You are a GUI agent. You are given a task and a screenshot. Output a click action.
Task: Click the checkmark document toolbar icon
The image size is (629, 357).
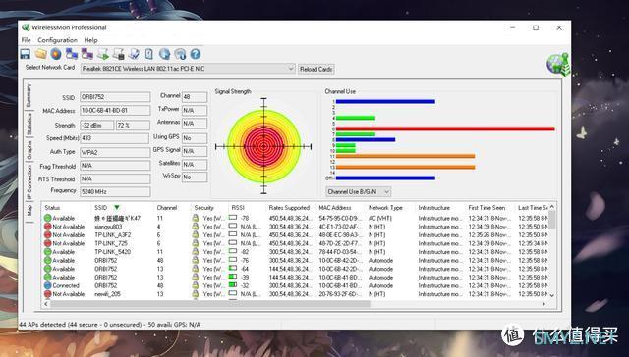tap(134, 54)
